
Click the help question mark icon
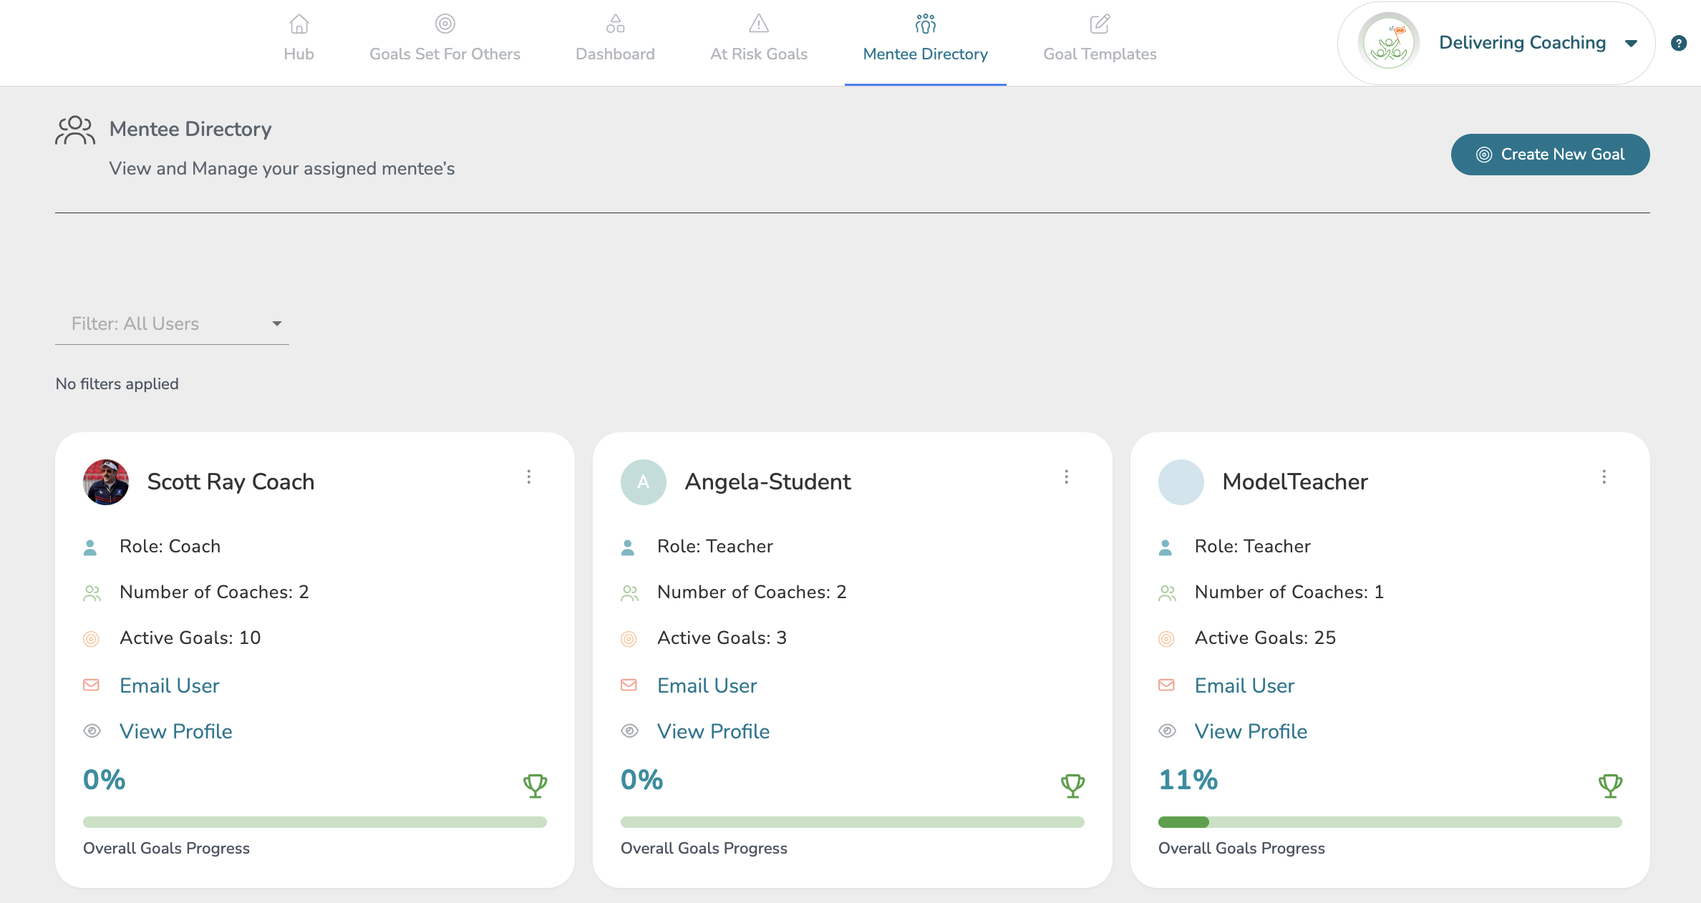pos(1678,43)
